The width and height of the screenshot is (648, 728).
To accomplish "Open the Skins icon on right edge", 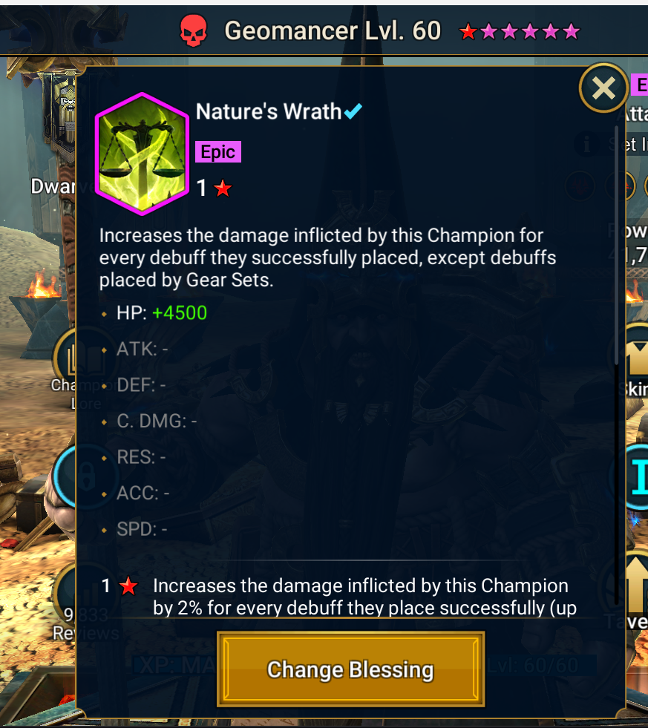I will [637, 356].
